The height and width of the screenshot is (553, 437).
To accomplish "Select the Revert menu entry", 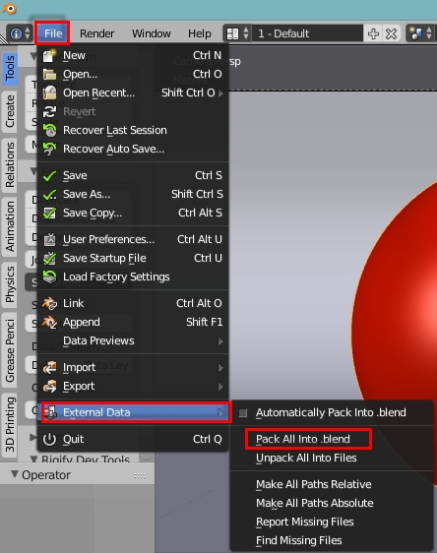I will point(133,112).
